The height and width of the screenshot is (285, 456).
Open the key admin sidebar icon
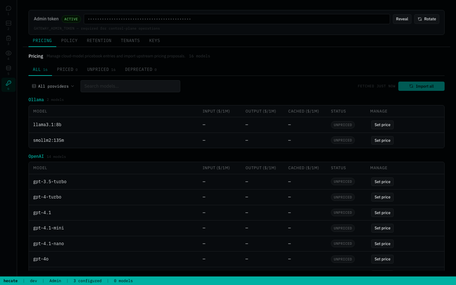9,85
